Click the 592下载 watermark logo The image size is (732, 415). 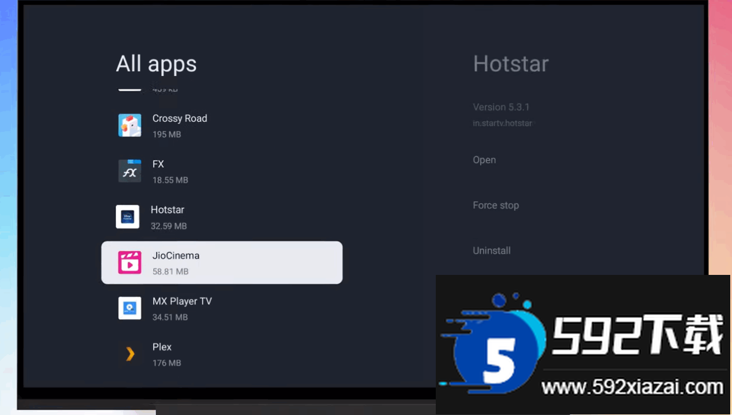[x=639, y=336]
